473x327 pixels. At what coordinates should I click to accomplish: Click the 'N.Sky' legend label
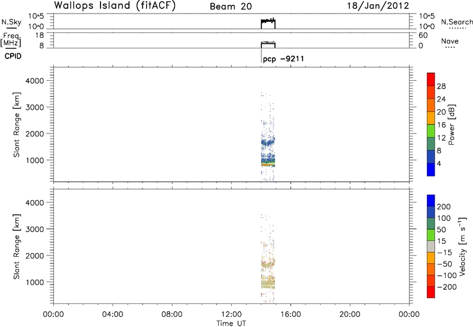tap(11, 22)
